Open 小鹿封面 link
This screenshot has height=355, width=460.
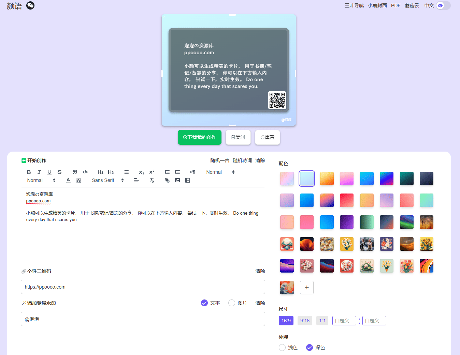[377, 5]
